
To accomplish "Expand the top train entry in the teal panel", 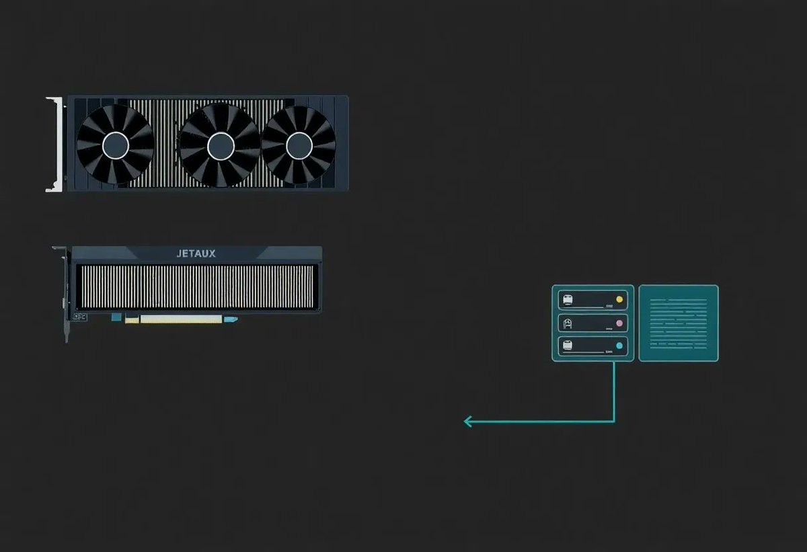I will pos(592,301).
